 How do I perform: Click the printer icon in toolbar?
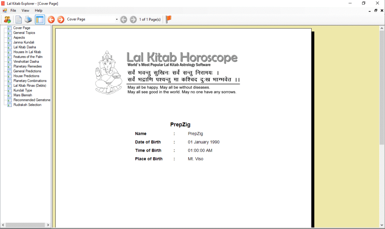pyautogui.click(x=29, y=20)
